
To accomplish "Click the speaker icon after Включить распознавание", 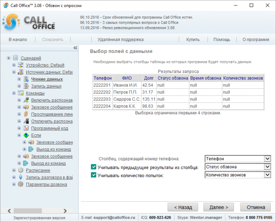I will click(x=26, y=107).
